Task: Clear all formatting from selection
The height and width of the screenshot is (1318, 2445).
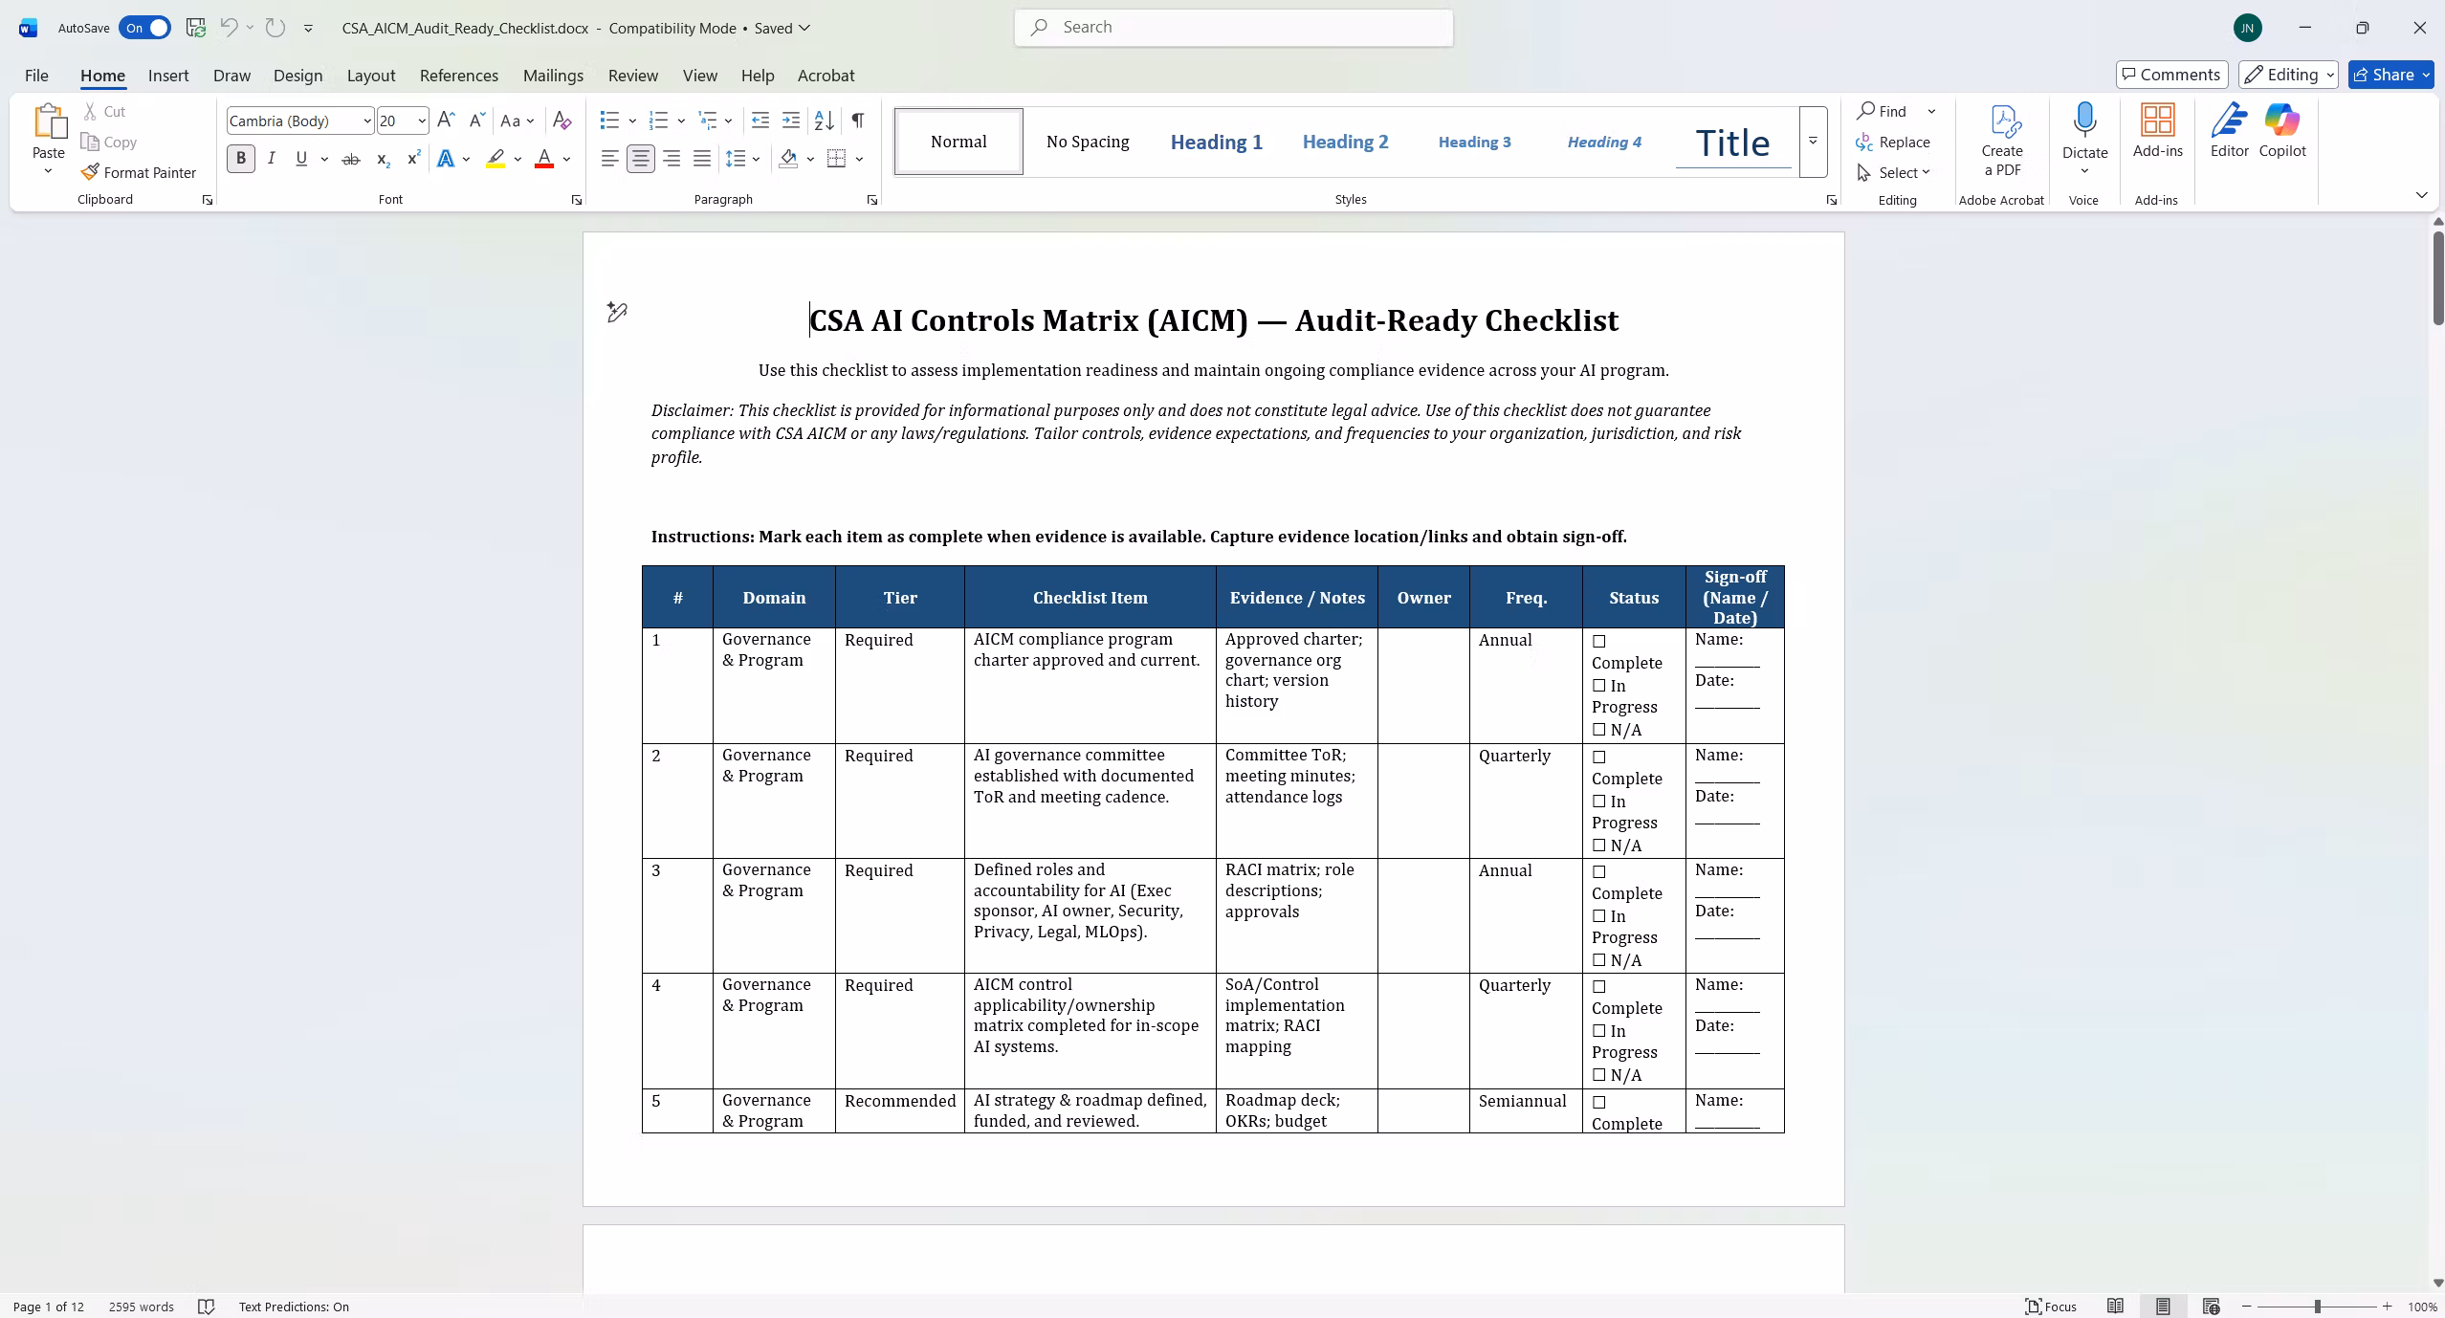Action: point(562,121)
